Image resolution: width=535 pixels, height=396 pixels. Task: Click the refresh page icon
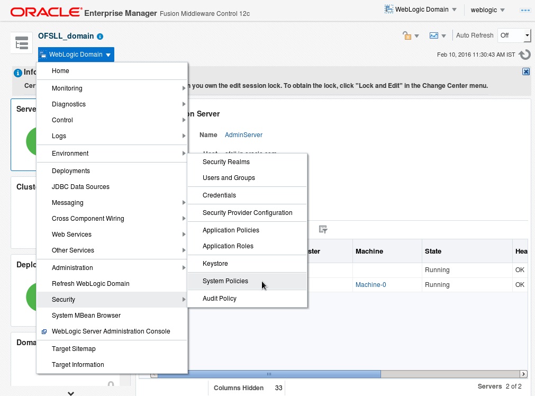point(525,55)
